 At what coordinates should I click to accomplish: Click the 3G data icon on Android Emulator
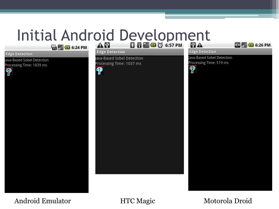[54, 47]
